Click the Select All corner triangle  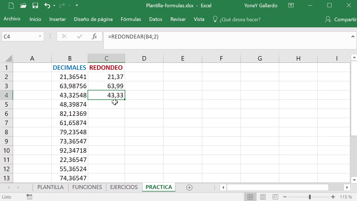point(8,58)
